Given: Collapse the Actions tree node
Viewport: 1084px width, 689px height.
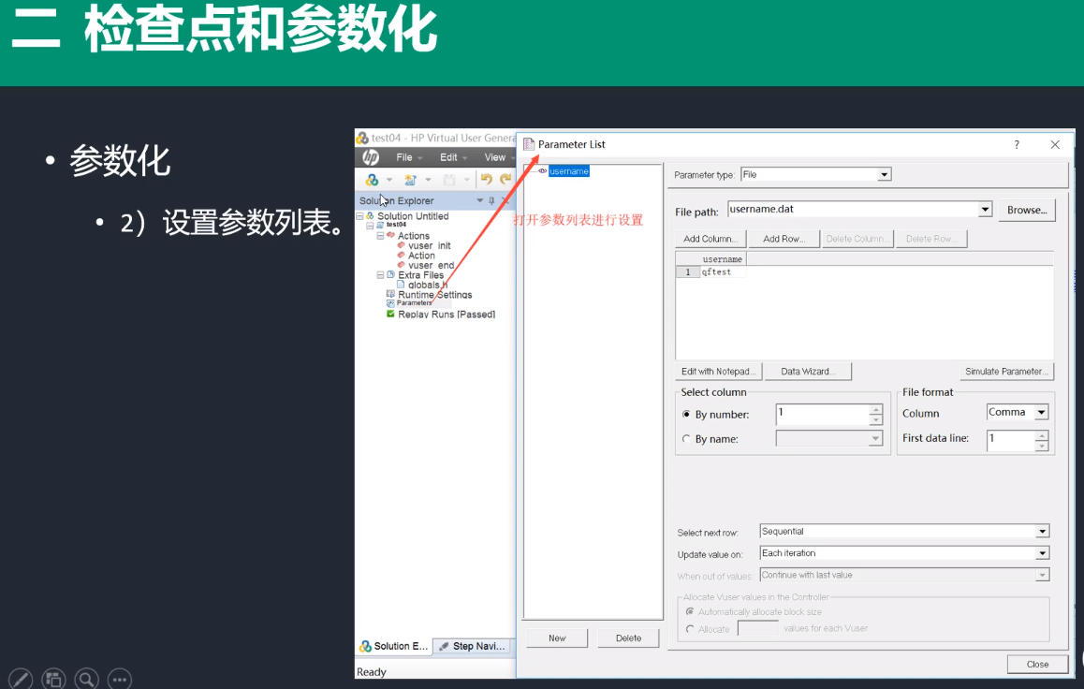Looking at the screenshot, I should [380, 236].
